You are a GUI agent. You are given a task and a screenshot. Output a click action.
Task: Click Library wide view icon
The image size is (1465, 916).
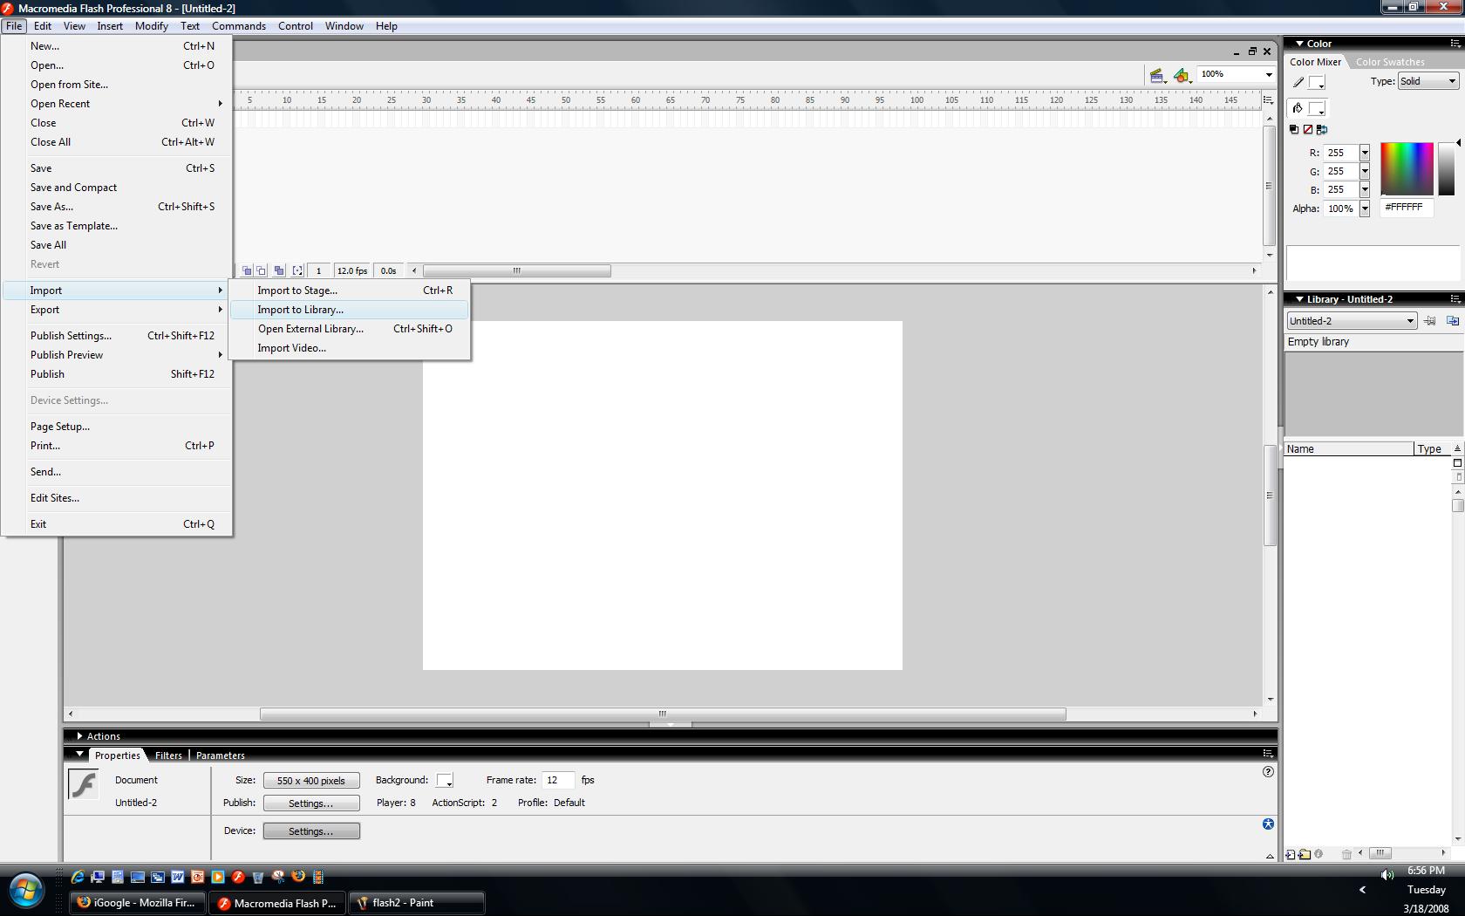[x=1457, y=463]
